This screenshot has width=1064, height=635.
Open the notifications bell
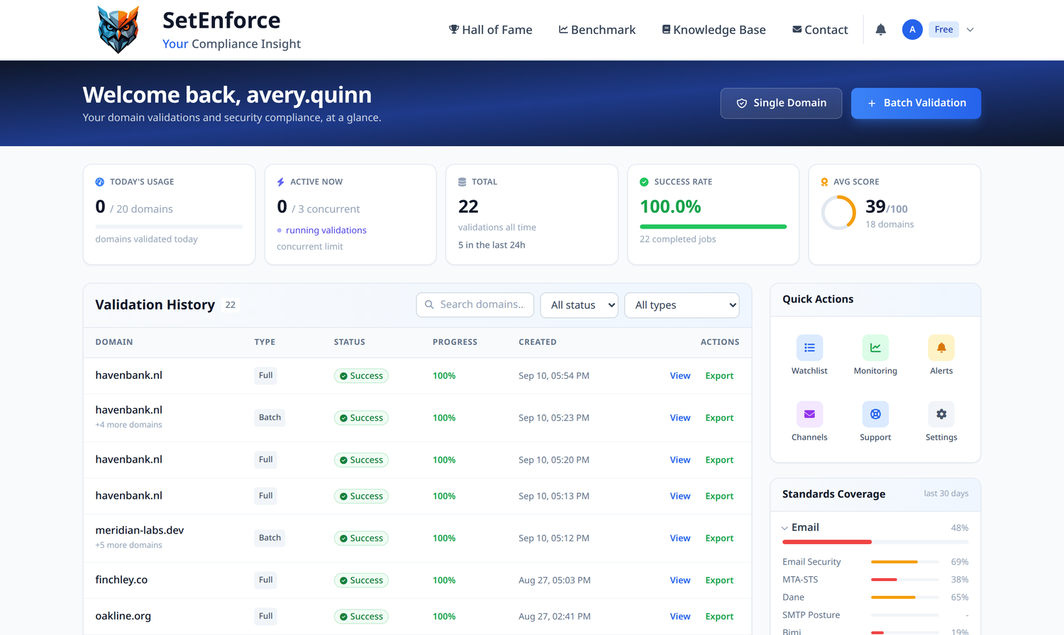point(880,30)
